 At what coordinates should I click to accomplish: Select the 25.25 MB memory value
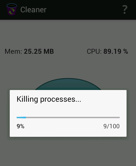pyautogui.click(x=39, y=51)
